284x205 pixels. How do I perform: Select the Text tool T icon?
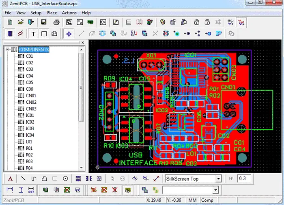pyautogui.click(x=33, y=34)
